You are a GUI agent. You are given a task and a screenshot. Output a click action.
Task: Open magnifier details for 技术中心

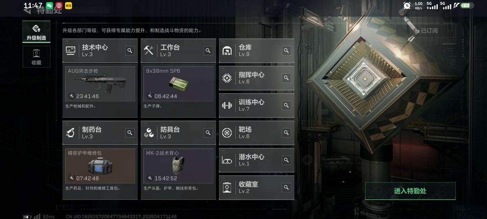pos(130,50)
